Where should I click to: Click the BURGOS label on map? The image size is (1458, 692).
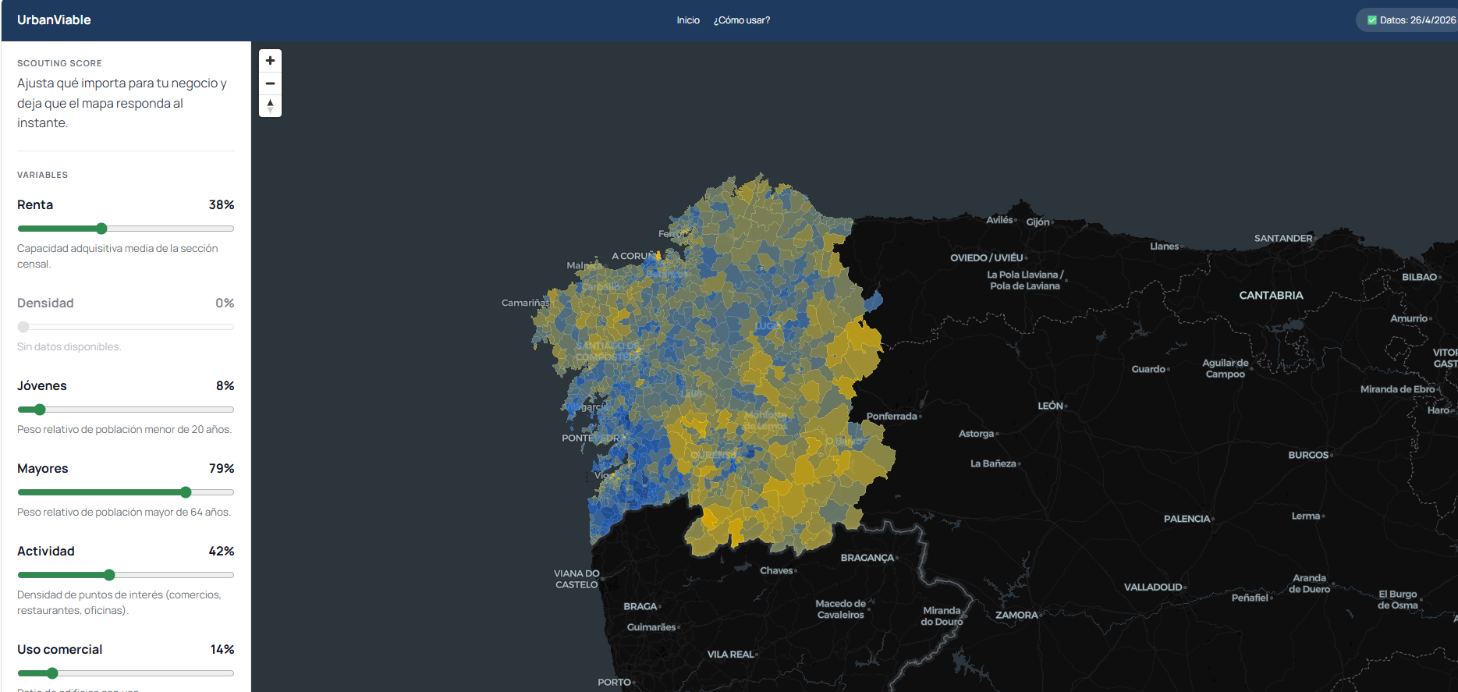[1308, 455]
